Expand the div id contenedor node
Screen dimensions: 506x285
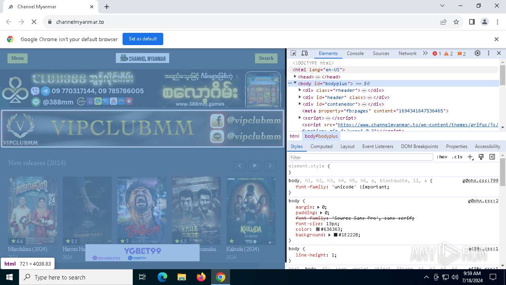[300, 104]
